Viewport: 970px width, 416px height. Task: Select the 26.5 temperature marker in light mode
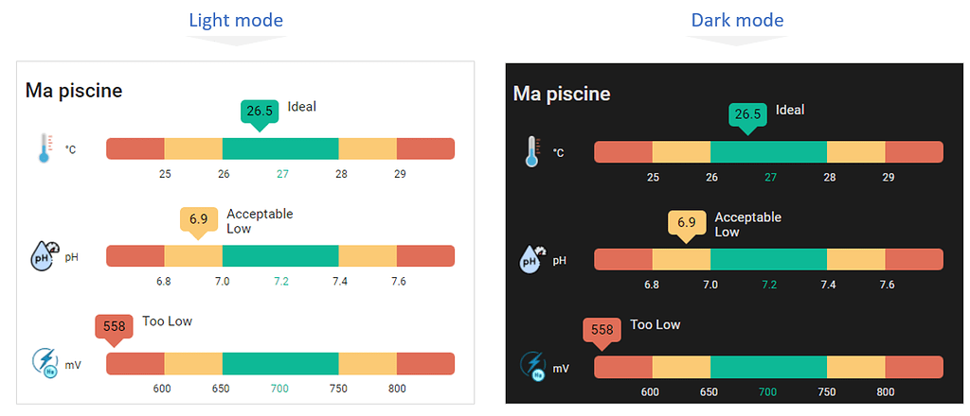pyautogui.click(x=260, y=114)
